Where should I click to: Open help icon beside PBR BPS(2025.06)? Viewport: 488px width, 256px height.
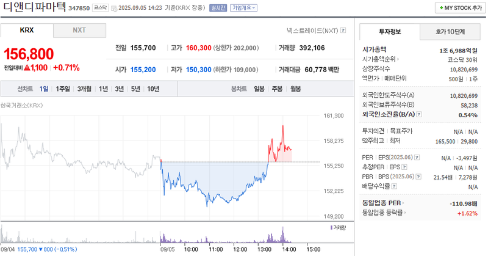[418, 177]
